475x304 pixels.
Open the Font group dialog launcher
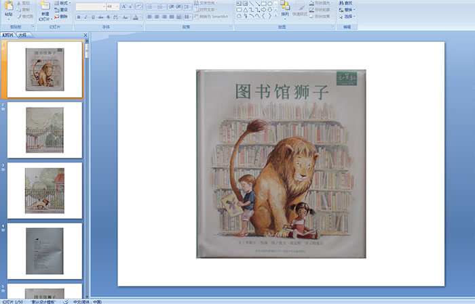[x=141, y=27]
